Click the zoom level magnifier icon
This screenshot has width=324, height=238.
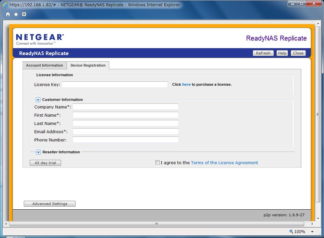(x=291, y=231)
